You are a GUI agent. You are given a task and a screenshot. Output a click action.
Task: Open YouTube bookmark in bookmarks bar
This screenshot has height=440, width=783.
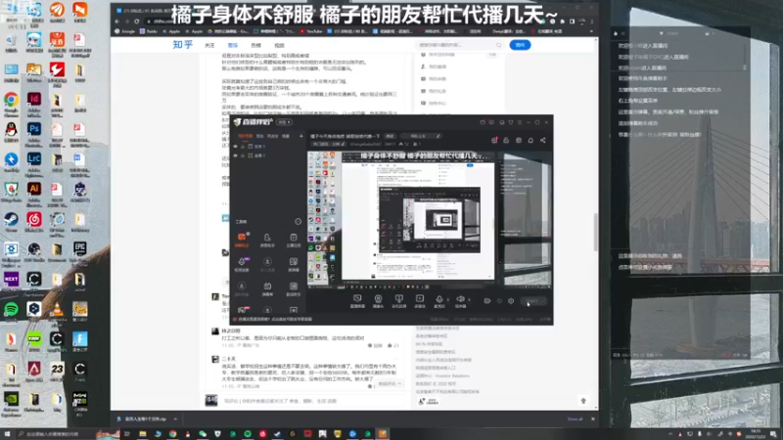pyautogui.click(x=311, y=31)
